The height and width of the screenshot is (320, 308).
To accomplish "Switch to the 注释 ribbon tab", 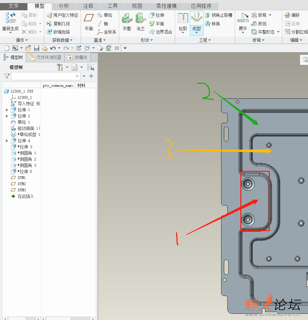I will tap(88, 6).
